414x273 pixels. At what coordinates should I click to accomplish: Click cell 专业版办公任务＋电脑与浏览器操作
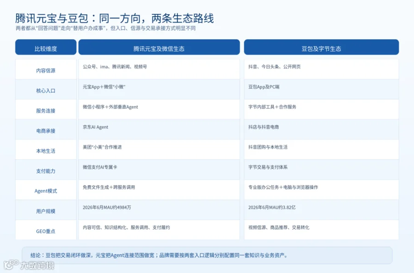pyautogui.click(x=322, y=190)
